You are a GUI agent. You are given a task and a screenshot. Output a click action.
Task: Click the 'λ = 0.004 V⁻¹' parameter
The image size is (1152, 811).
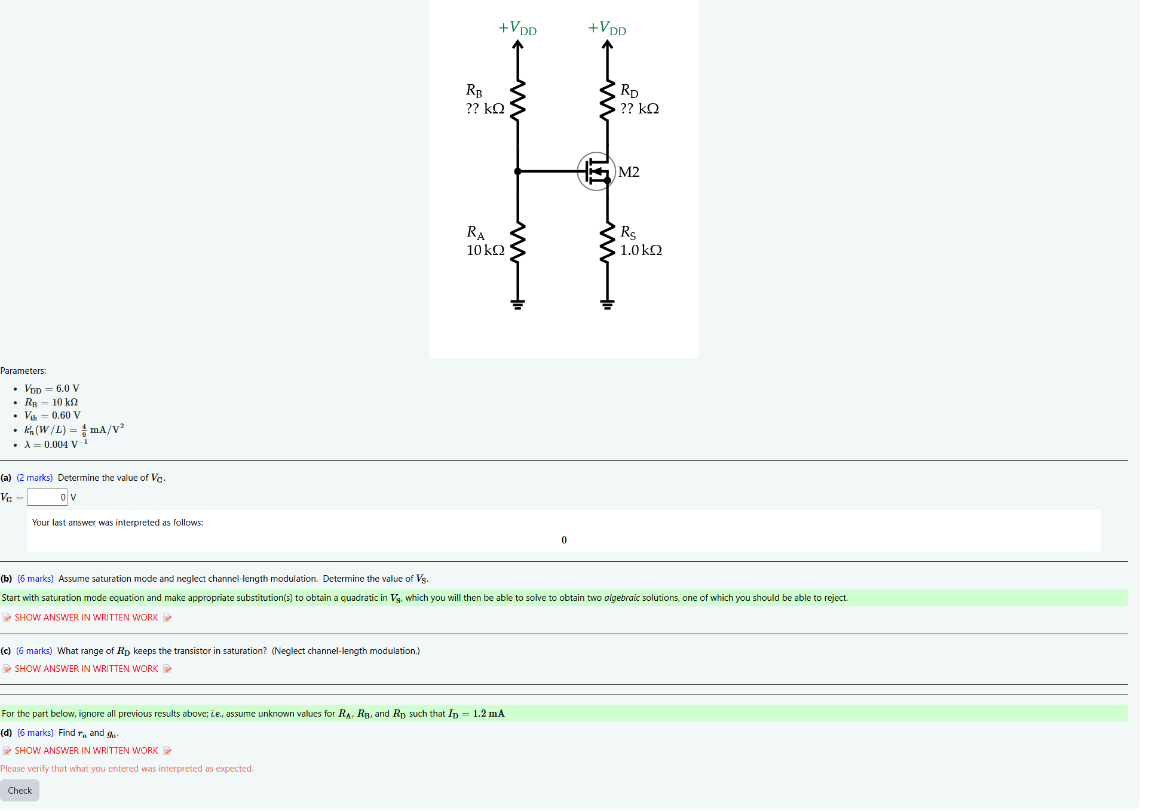56,444
